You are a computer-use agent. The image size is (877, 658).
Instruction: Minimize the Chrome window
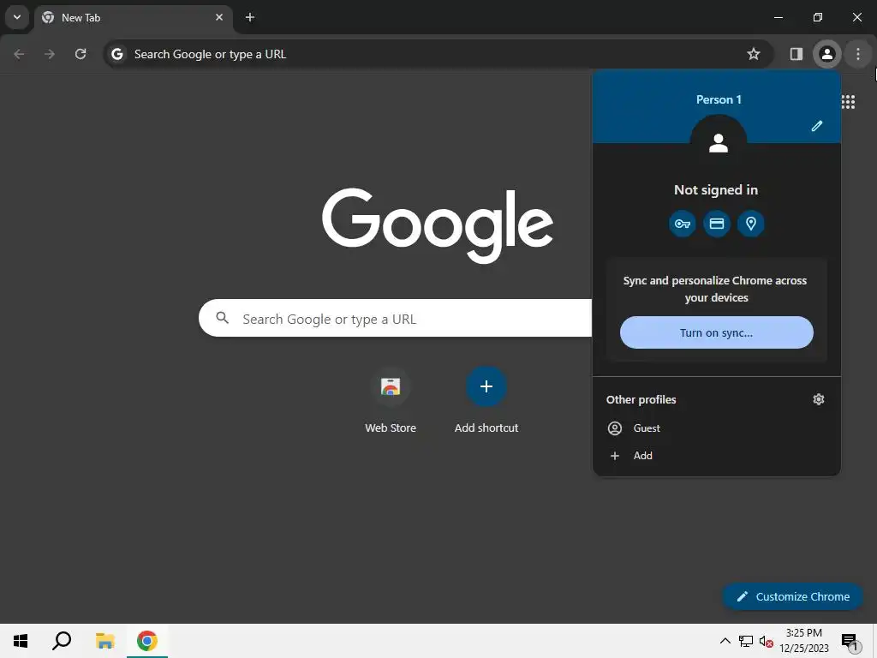point(778,17)
